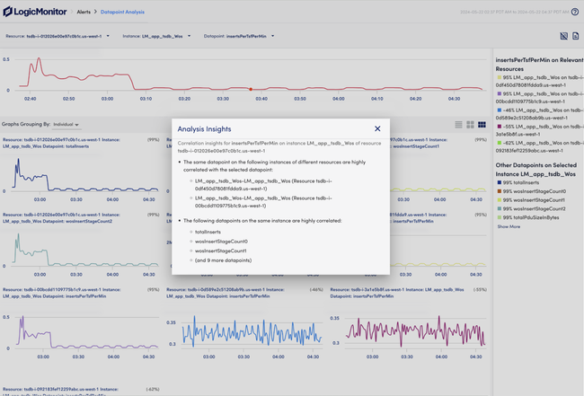Open the help question mark icon
Image resolution: width=584 pixels, height=396 pixels.
click(575, 12)
